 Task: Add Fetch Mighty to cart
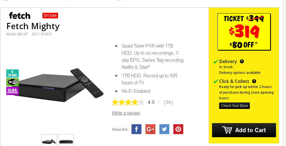pyautogui.click(x=244, y=130)
